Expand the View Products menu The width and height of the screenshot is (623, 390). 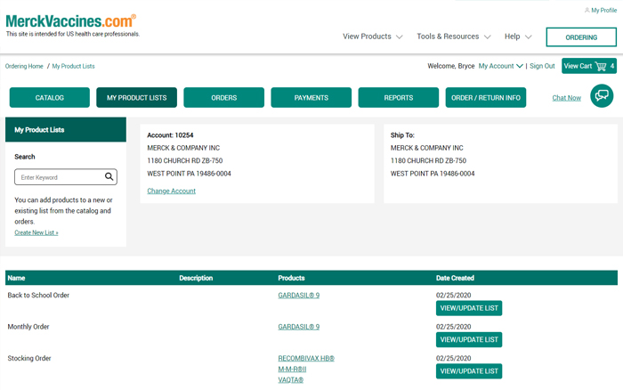(373, 37)
